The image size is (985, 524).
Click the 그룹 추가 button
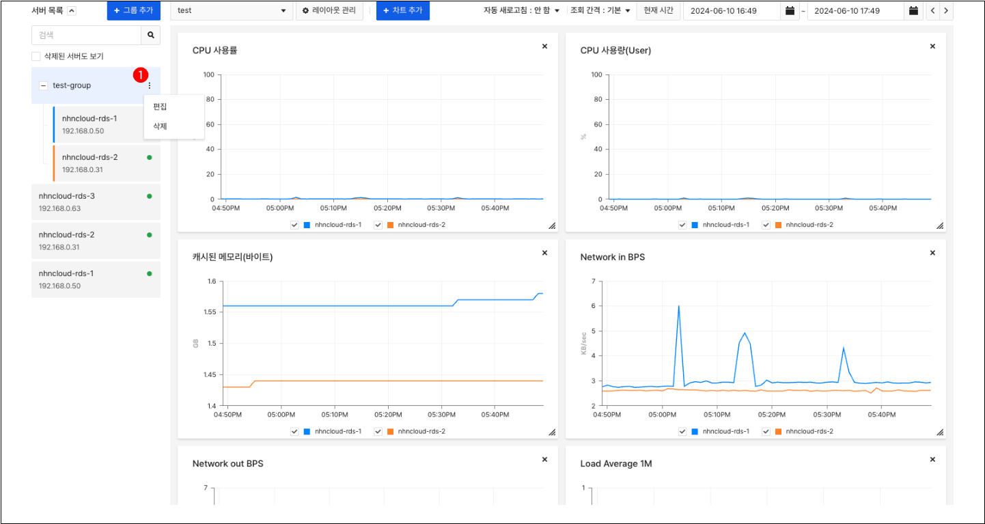coord(134,11)
